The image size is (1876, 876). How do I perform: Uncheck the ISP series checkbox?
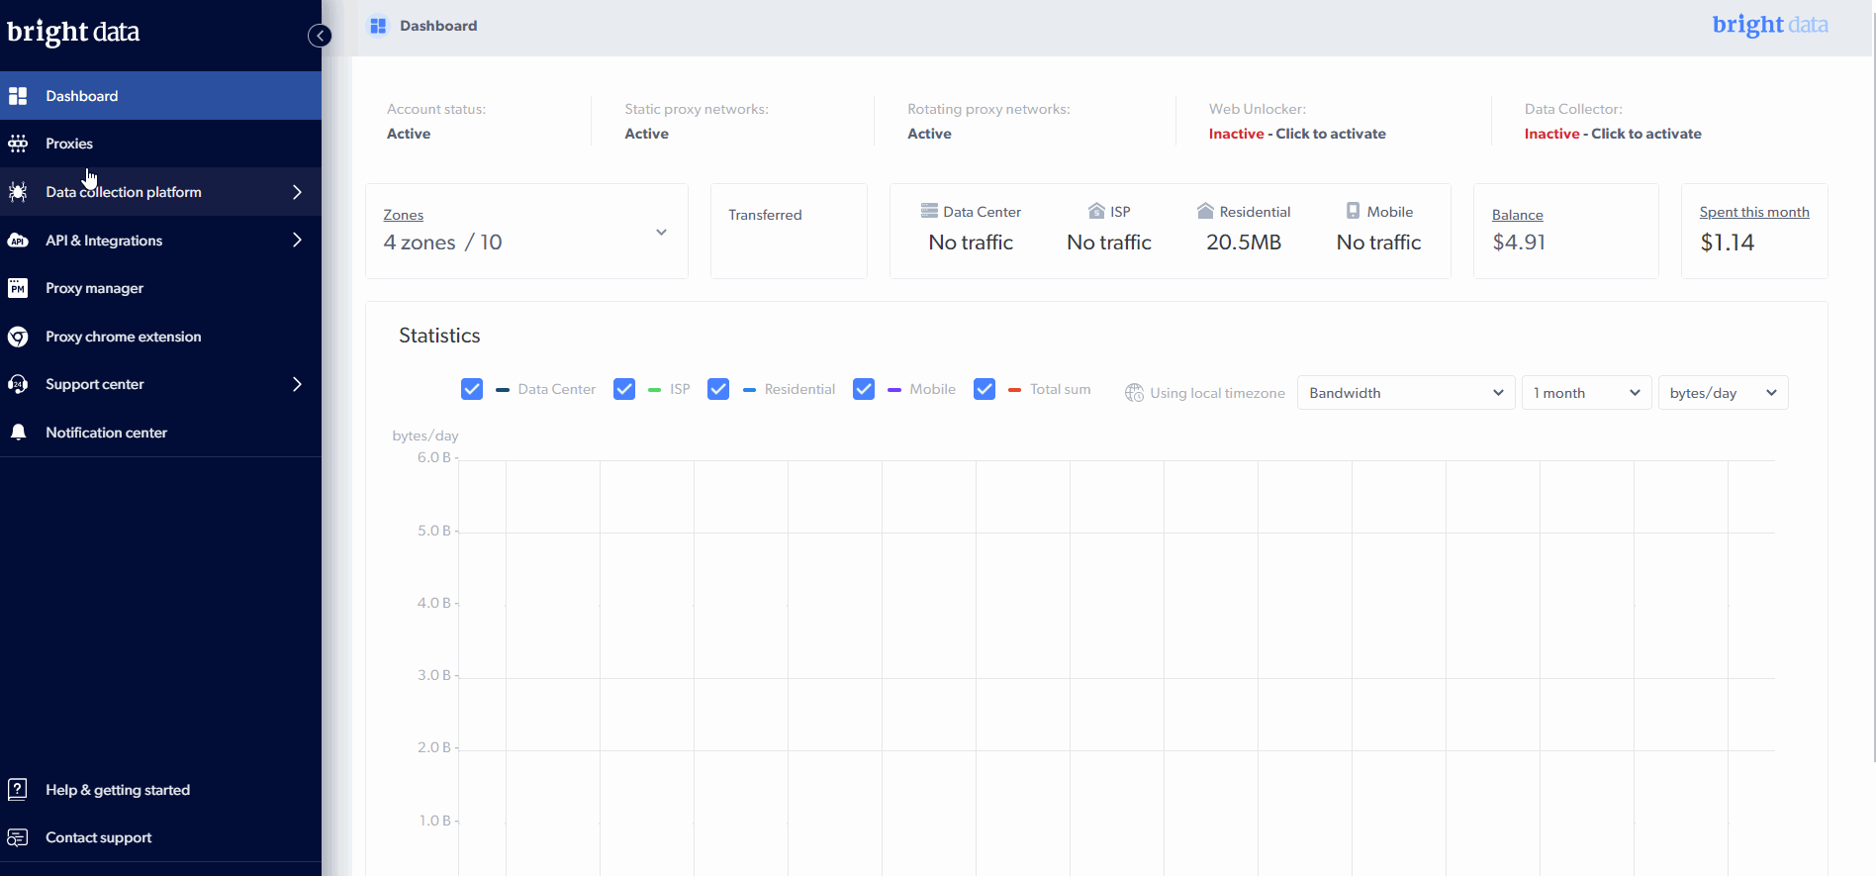tap(624, 389)
